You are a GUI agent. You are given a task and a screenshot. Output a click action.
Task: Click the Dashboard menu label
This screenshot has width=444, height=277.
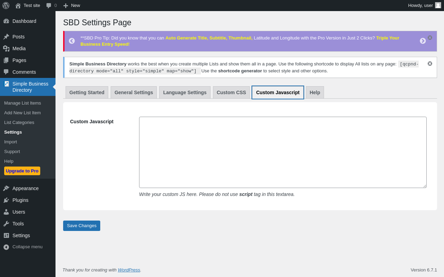tap(24, 21)
